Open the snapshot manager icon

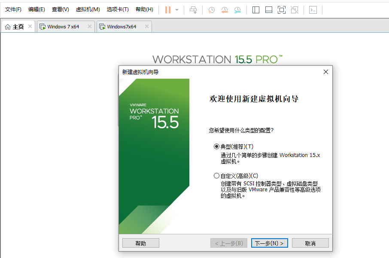[x=237, y=10]
